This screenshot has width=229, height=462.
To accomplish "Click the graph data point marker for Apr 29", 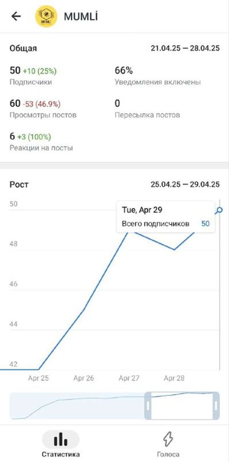I will coord(219,210).
